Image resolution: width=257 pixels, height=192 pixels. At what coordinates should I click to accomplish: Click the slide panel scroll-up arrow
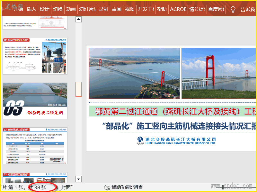[x=78, y=19]
